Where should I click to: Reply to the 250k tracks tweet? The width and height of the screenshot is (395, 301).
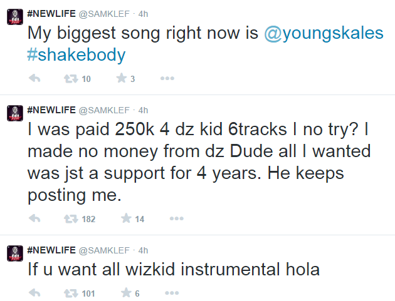point(35,218)
